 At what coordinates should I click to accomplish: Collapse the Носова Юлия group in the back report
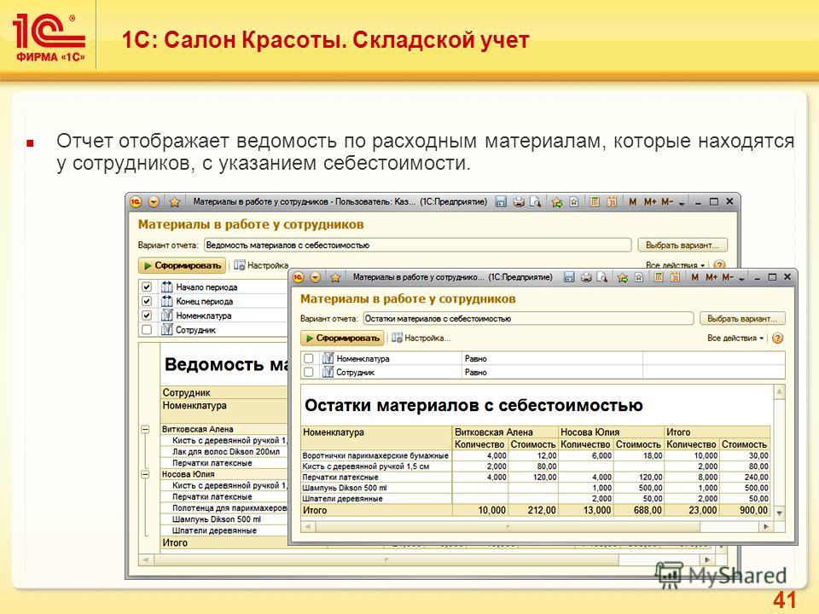145,474
